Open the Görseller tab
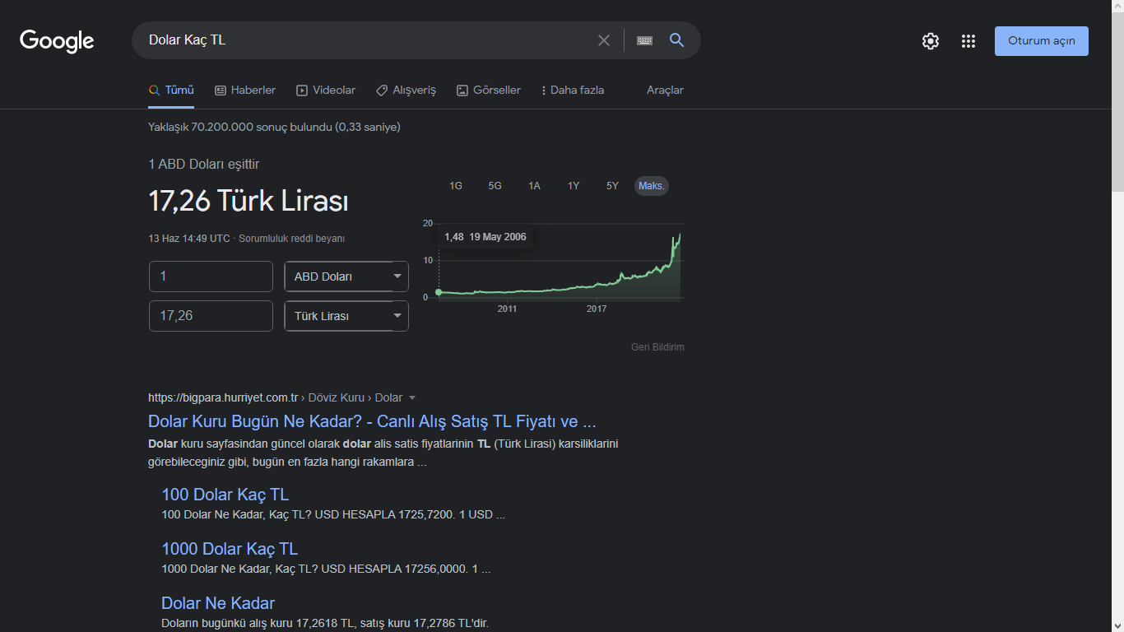This screenshot has height=632, width=1124. point(489,91)
